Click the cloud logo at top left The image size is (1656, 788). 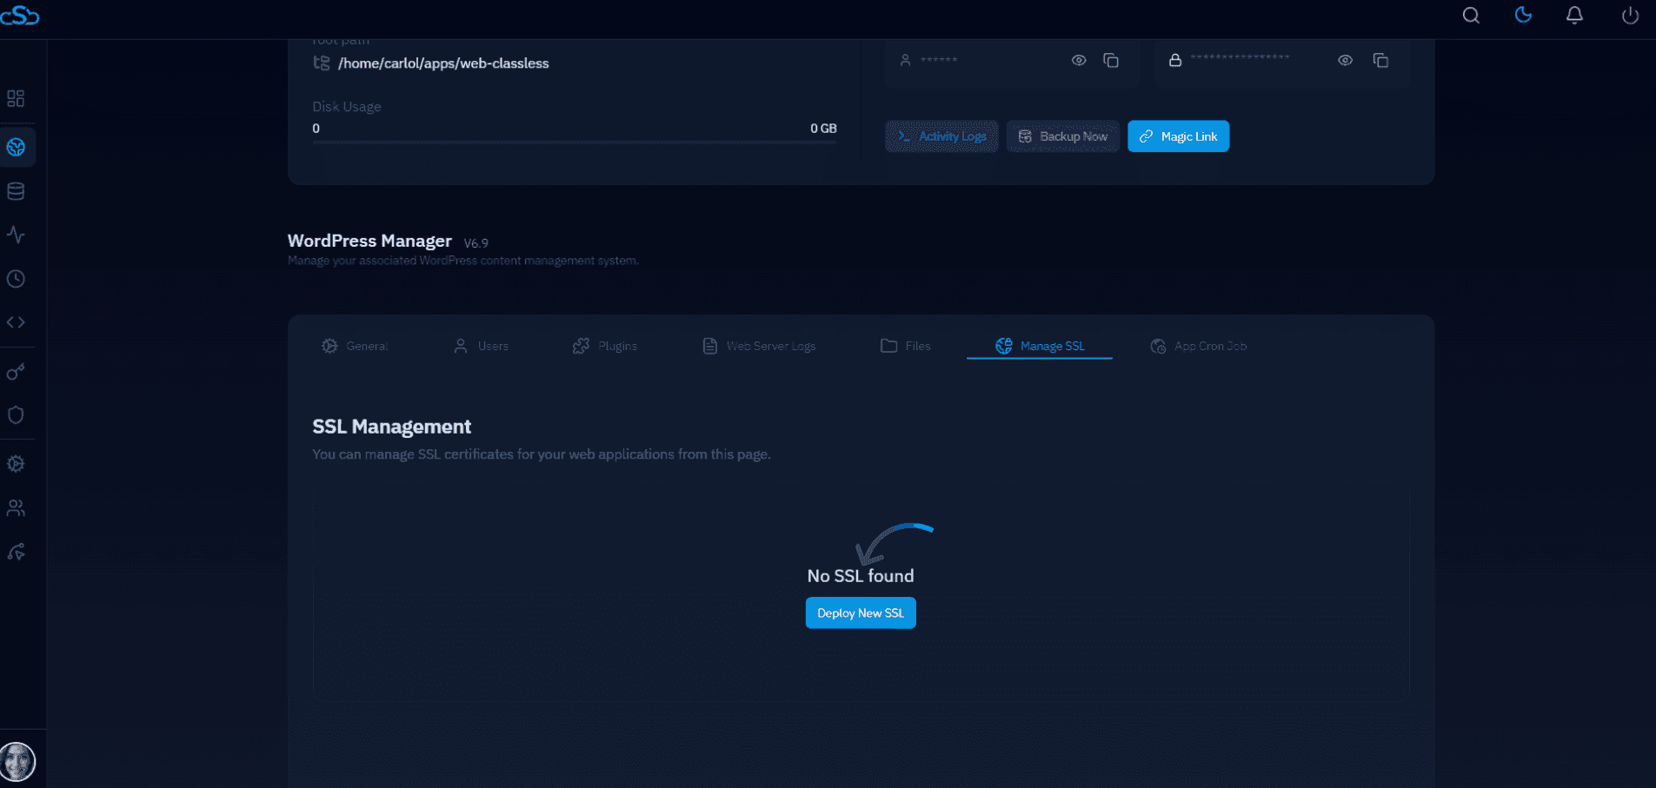pos(20,16)
